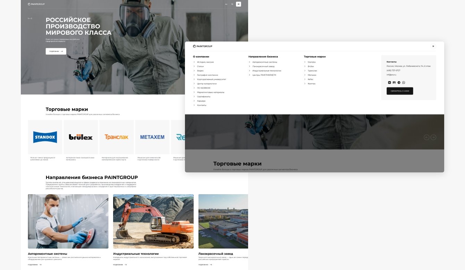
Task: Click Подробнее under the Индустриальные технологии card
Action: coord(120,265)
